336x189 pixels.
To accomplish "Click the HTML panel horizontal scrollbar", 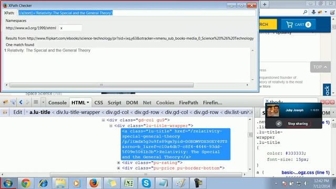I will [x=146, y=174].
